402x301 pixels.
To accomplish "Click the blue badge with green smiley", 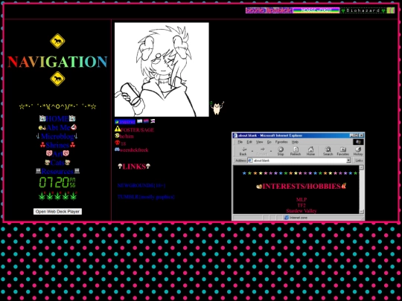I will click(x=125, y=122).
